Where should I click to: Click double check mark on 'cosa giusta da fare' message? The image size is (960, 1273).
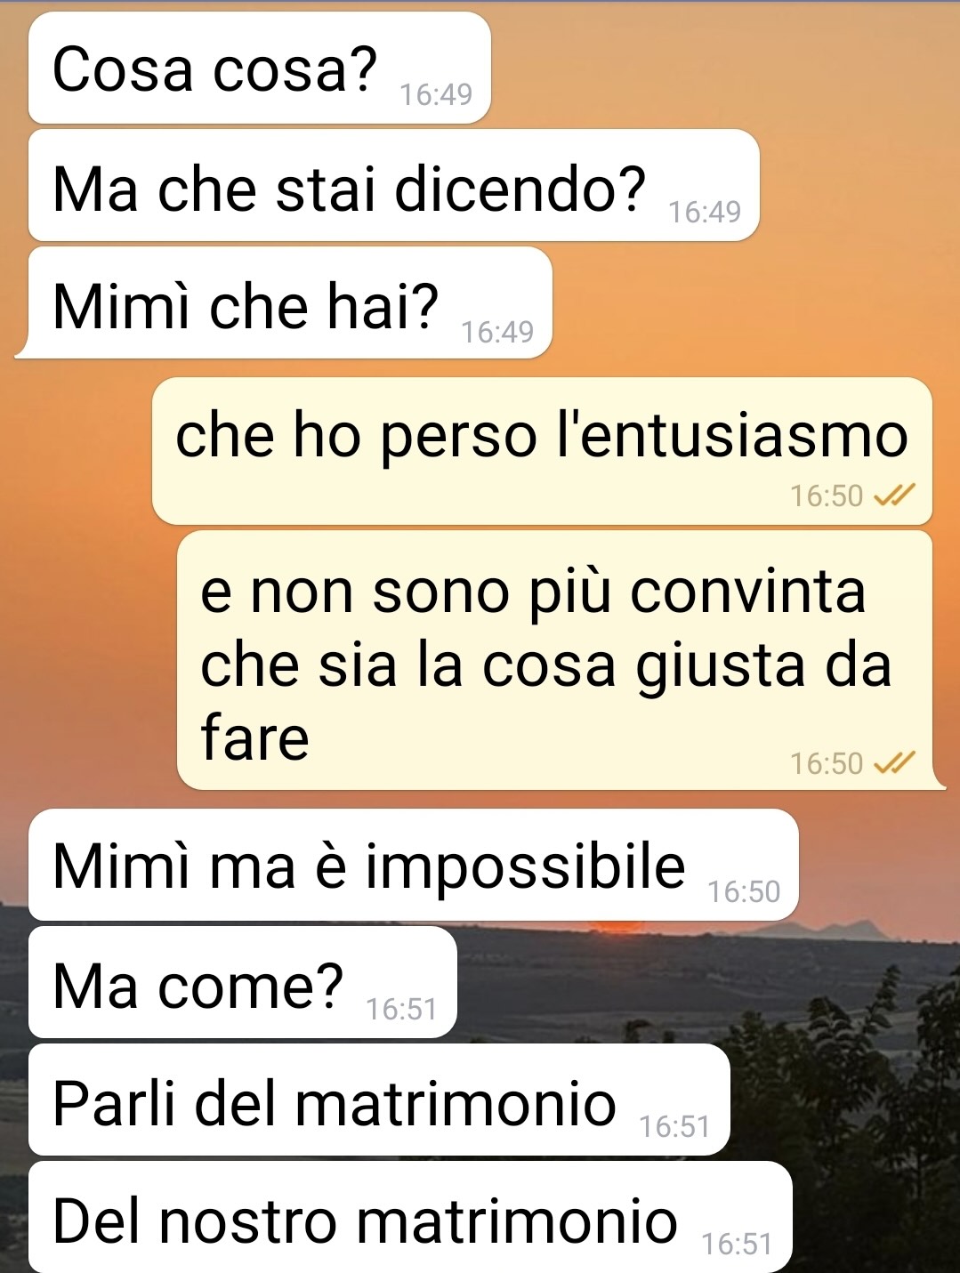(x=894, y=763)
